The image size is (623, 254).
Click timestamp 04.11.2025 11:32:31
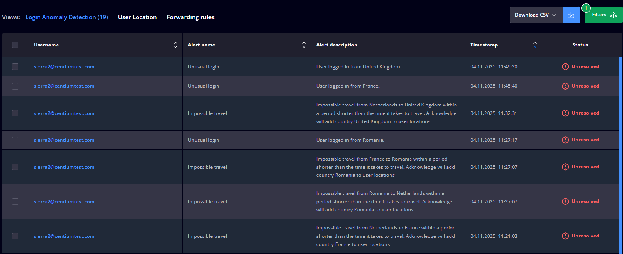pyautogui.click(x=494, y=113)
